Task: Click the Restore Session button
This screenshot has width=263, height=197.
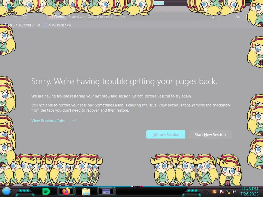Action: tap(166, 134)
